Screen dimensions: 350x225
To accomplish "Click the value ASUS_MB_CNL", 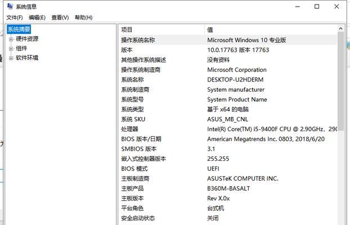I will 227,119.
